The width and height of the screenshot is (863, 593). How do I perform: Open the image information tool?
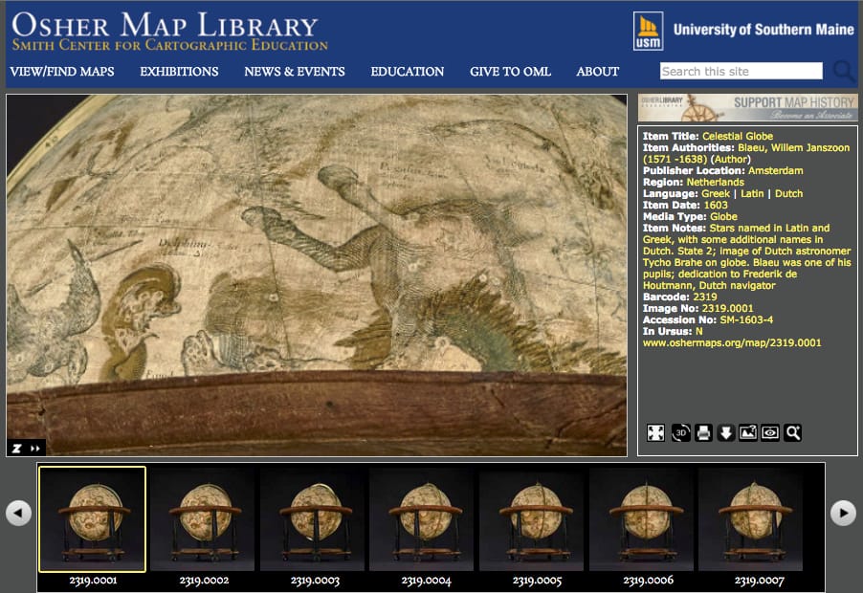click(748, 432)
